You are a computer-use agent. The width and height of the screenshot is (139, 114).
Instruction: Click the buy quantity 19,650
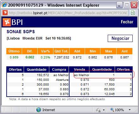[44, 94]
